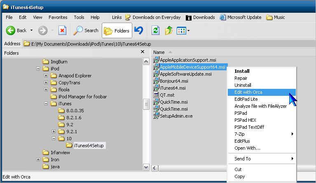The height and width of the screenshot is (183, 316).
Task: Expand the floola folder node
Action: pos(46,90)
